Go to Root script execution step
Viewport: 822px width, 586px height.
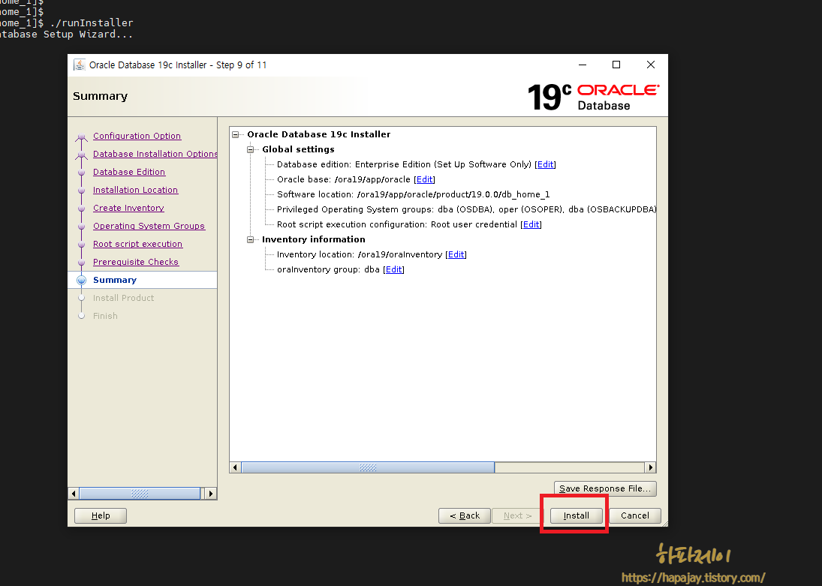pyautogui.click(x=138, y=244)
